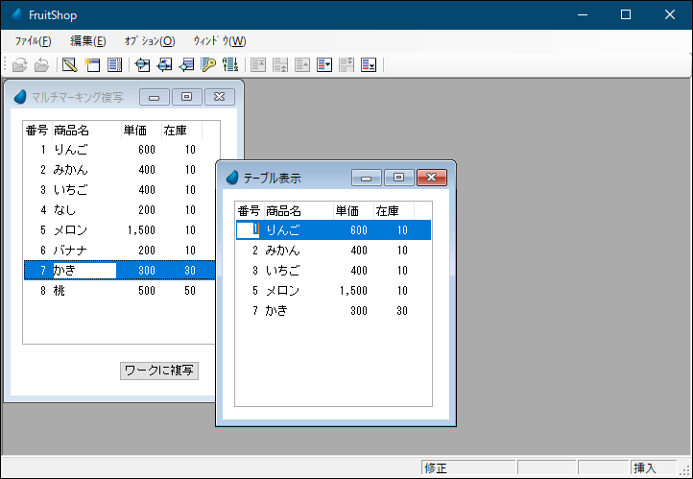The width and height of the screenshot is (693, 479).
Task: Maximize the テーブル表示 child window
Action: 398,178
